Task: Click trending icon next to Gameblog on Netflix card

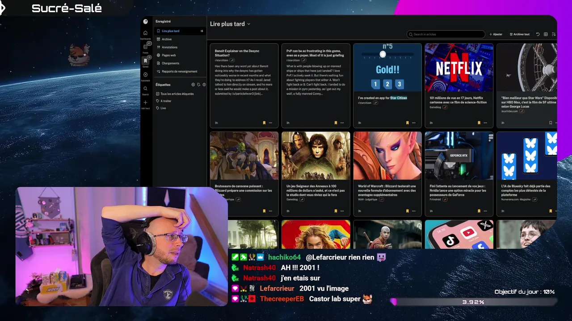Action: (x=445, y=107)
